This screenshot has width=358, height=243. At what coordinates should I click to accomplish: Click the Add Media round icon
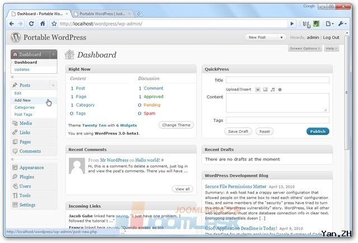pos(280,89)
